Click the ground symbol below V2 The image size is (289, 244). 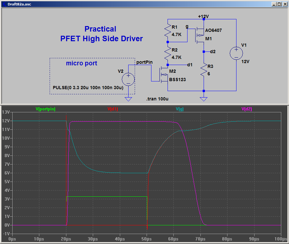click(x=128, y=99)
